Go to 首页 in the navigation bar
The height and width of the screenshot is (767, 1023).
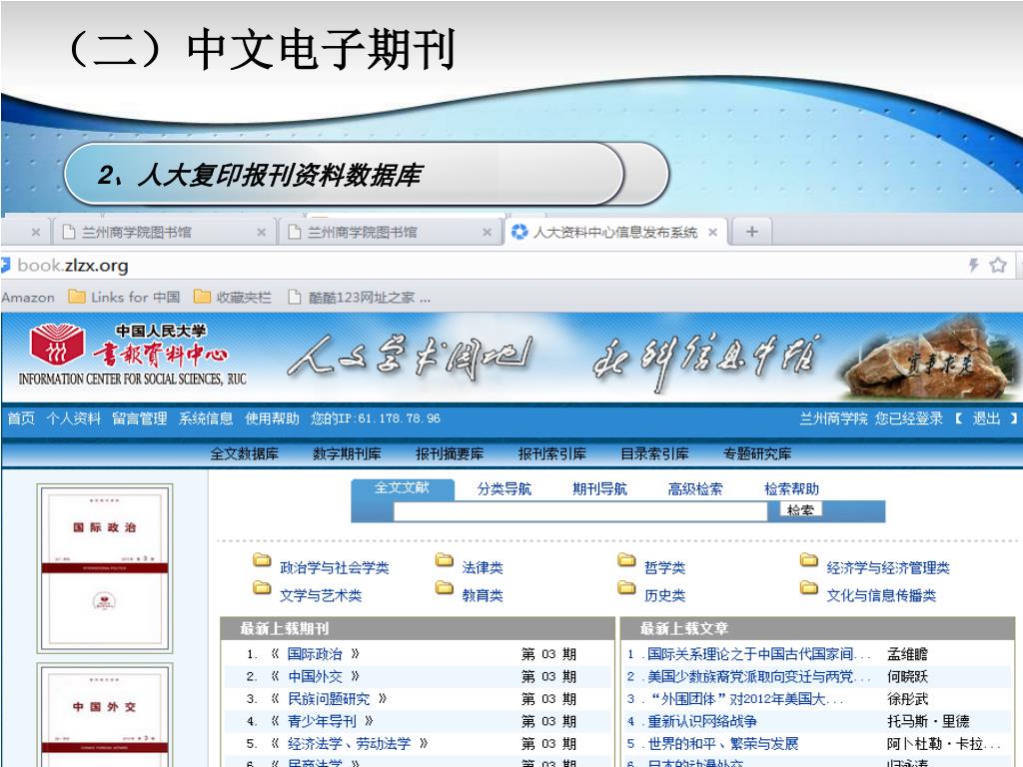21,418
